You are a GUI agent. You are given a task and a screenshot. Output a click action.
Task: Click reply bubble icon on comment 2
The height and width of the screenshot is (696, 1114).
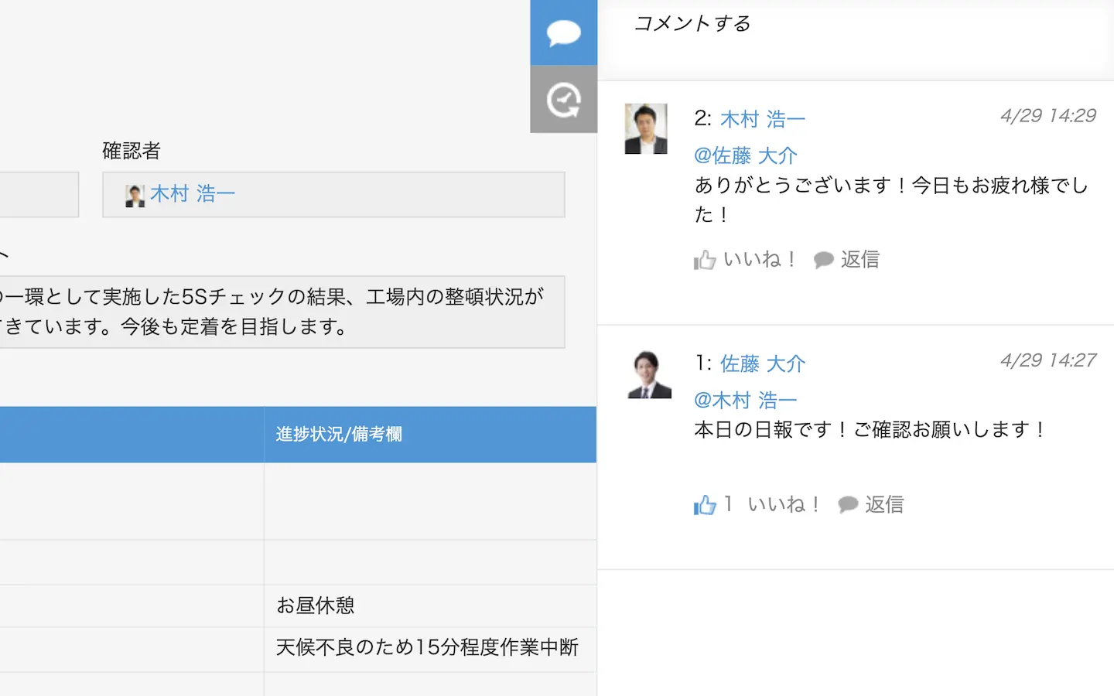824,260
